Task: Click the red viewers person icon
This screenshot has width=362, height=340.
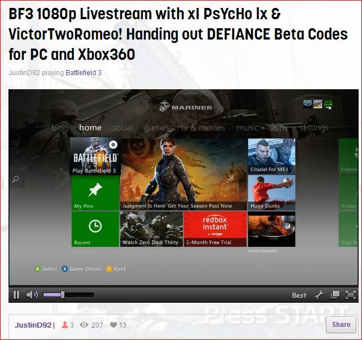Action: [x=65, y=325]
